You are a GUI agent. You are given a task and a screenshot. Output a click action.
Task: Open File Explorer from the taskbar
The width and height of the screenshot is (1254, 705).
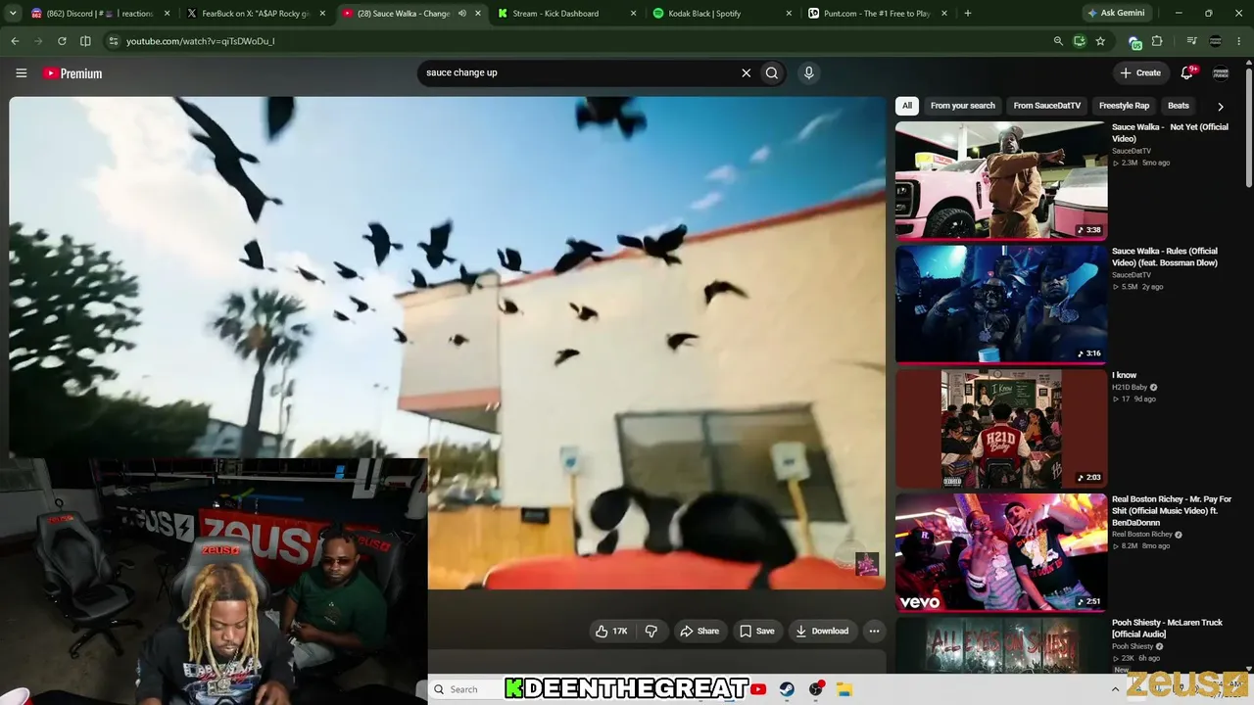844,689
